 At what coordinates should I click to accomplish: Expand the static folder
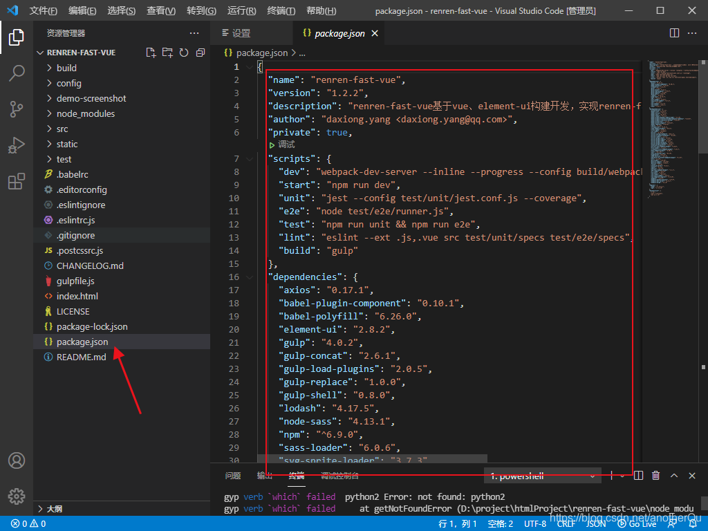point(67,145)
